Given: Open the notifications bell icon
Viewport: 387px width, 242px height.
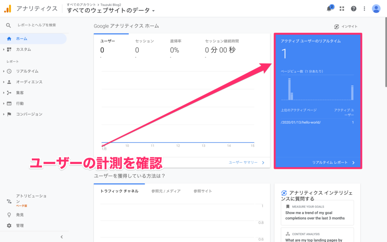Looking at the screenshot, I should point(329,9).
